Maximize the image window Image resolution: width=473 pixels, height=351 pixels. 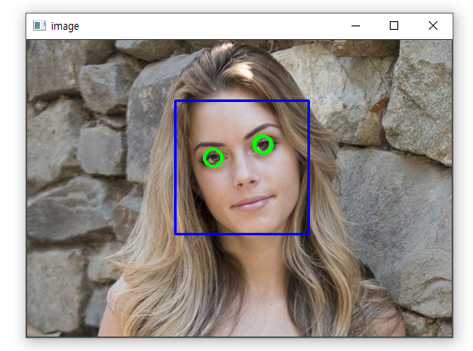394,25
